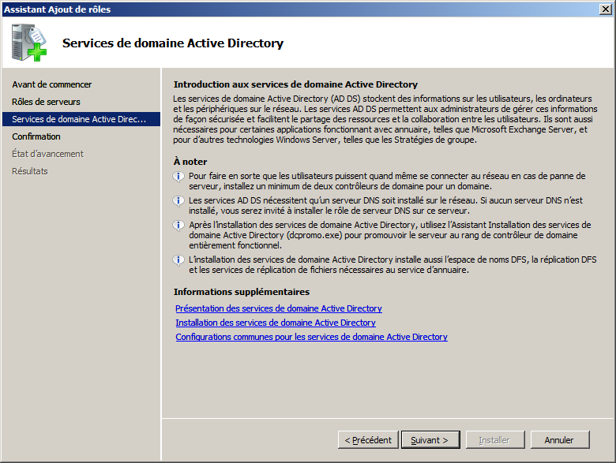Jump to the Confirmation step
Image resolution: width=616 pixels, height=463 pixels.
point(36,136)
